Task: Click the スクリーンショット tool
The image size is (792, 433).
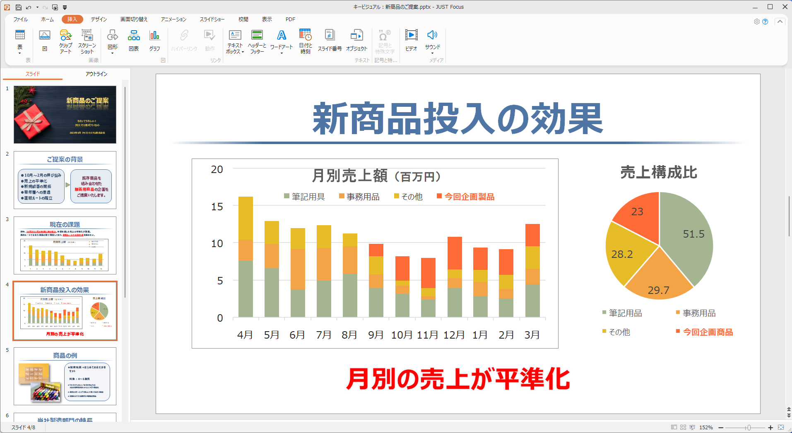Action: pos(87,41)
